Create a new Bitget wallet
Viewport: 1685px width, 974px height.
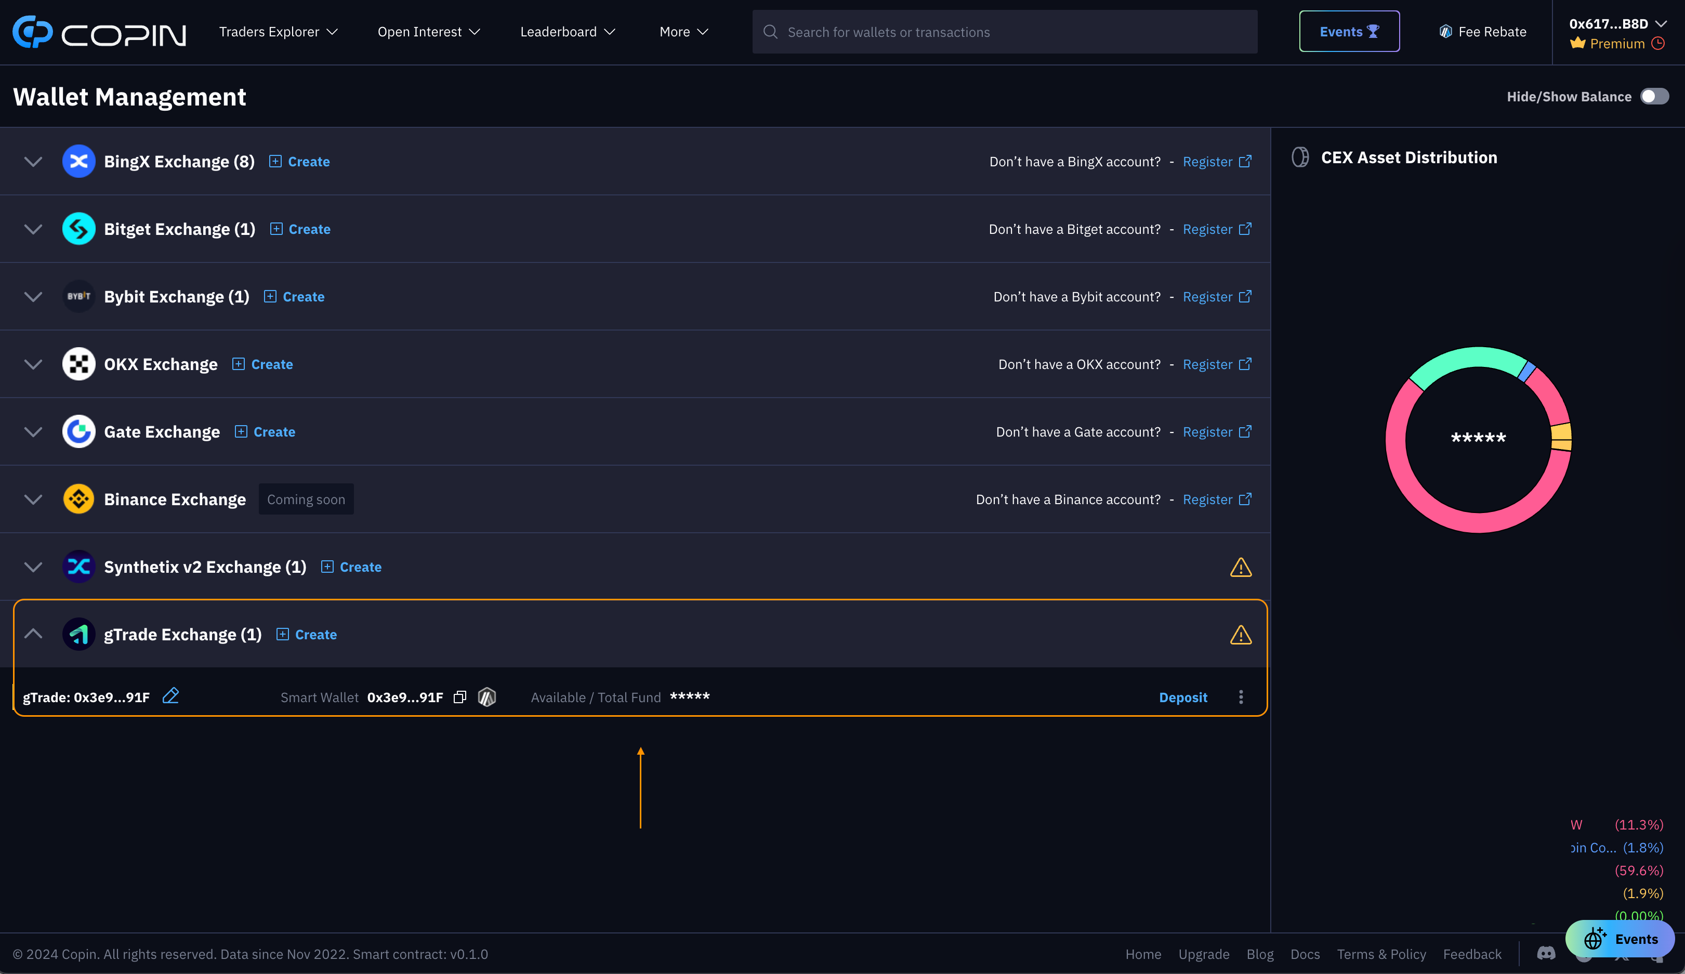(300, 229)
